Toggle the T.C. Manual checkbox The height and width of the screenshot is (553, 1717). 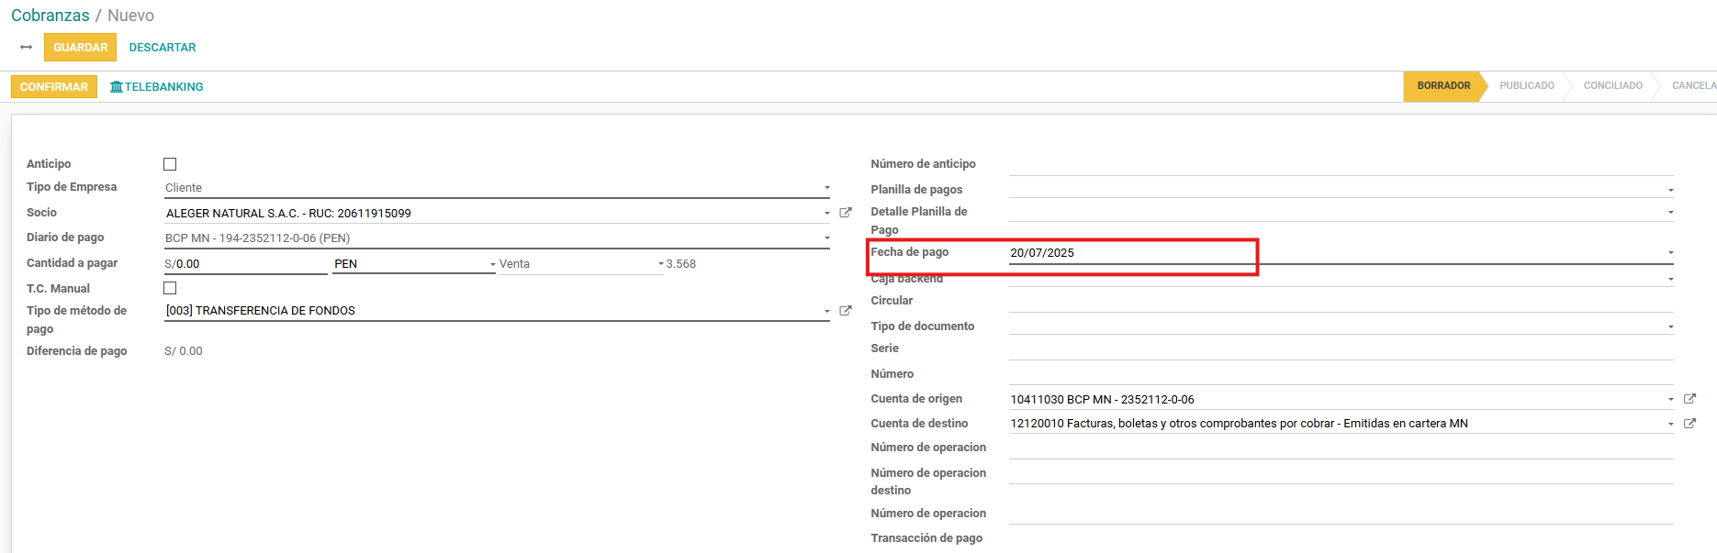(170, 288)
